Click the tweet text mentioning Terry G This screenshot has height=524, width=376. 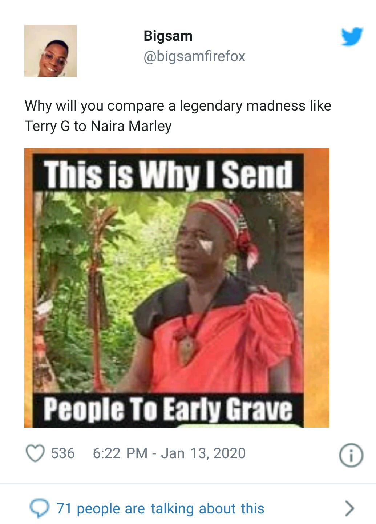(x=178, y=116)
